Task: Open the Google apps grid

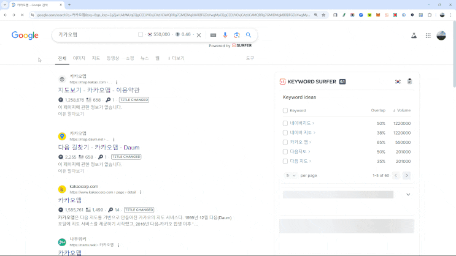Action: click(428, 36)
